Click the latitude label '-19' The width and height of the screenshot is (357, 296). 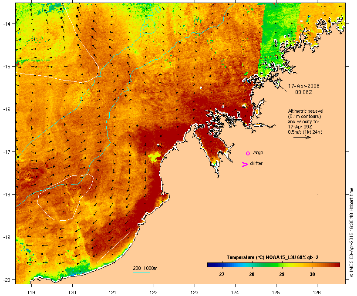point(6,237)
